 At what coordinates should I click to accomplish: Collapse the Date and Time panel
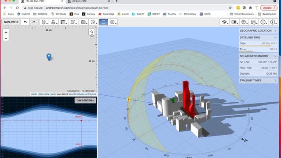tap(258, 38)
